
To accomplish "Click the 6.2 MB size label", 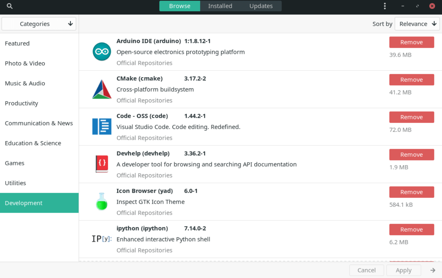I will click(x=399, y=242).
